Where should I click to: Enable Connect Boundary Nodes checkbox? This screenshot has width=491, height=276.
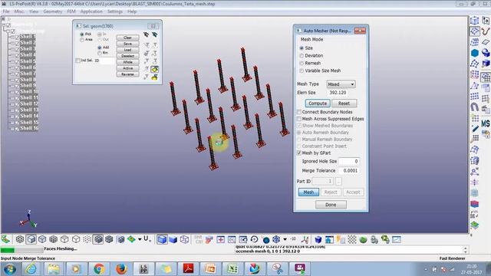[x=299, y=112]
